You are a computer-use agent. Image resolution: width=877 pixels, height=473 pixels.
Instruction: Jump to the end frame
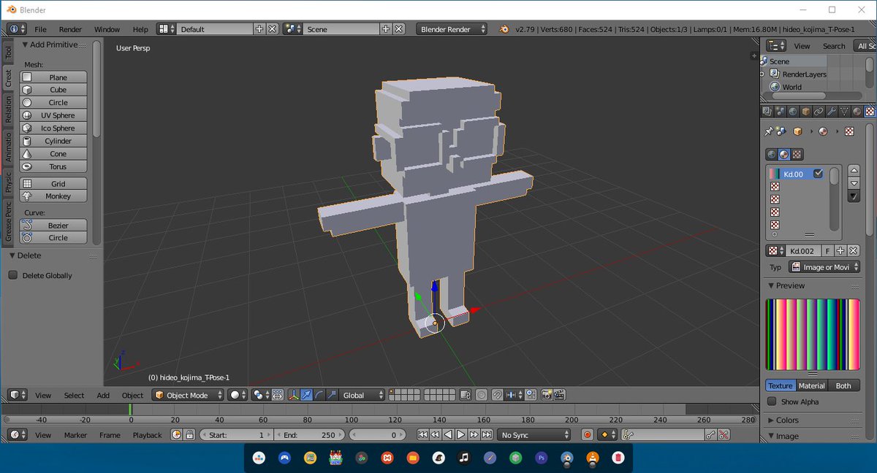tap(487, 435)
